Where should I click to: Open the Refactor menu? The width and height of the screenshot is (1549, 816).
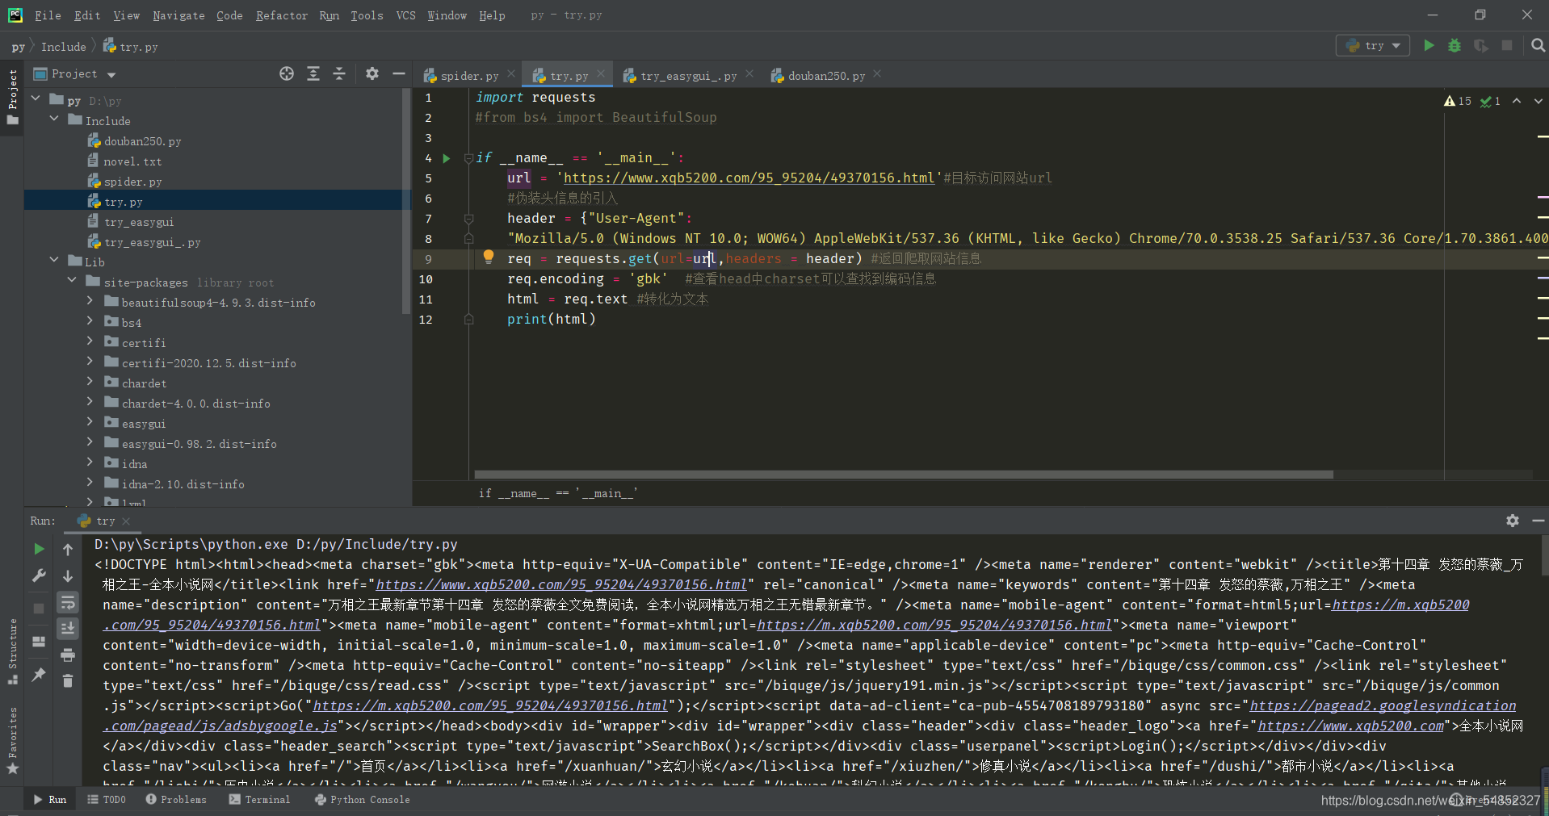pos(281,15)
